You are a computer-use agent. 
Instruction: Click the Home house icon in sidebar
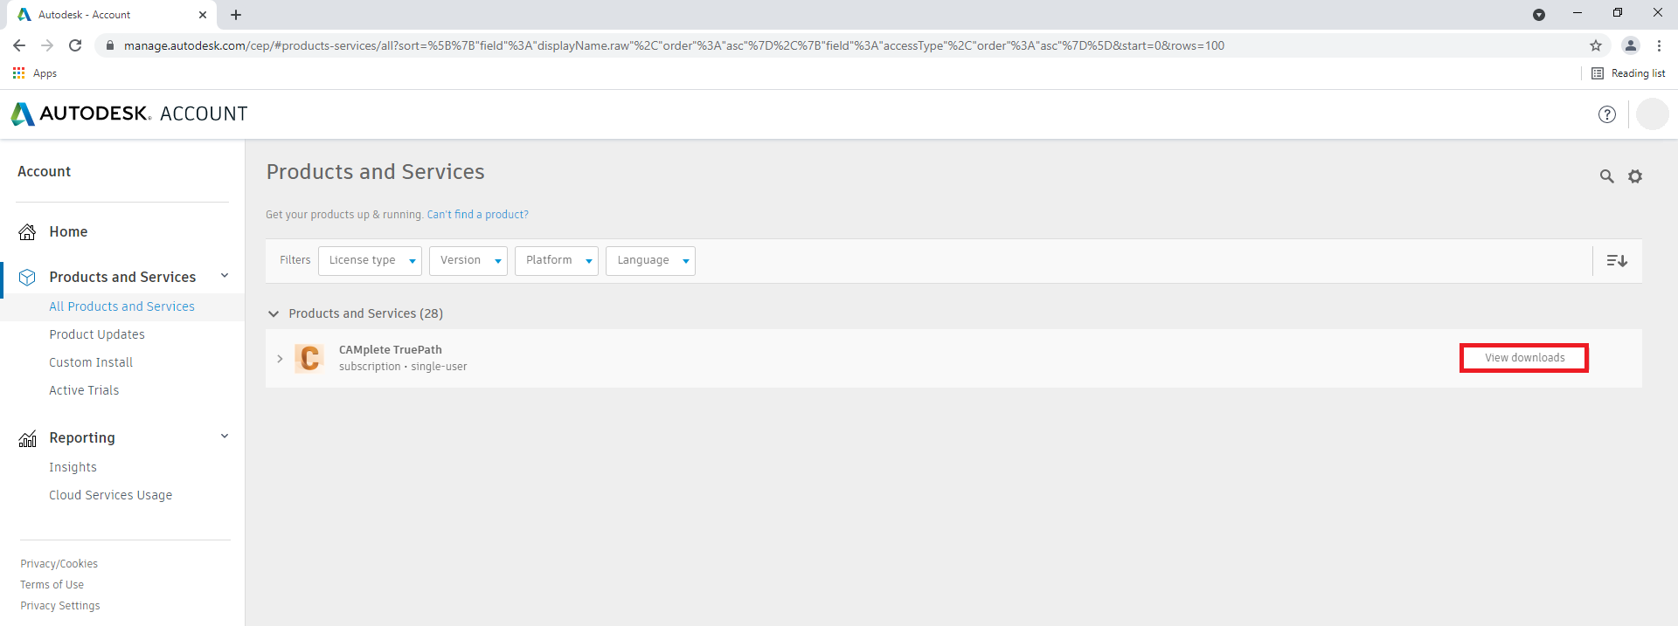click(27, 232)
